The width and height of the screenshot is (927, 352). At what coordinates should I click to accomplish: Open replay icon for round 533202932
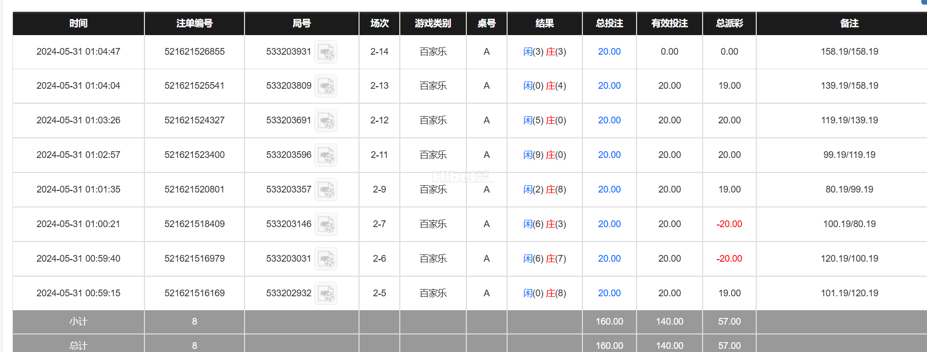(x=326, y=294)
